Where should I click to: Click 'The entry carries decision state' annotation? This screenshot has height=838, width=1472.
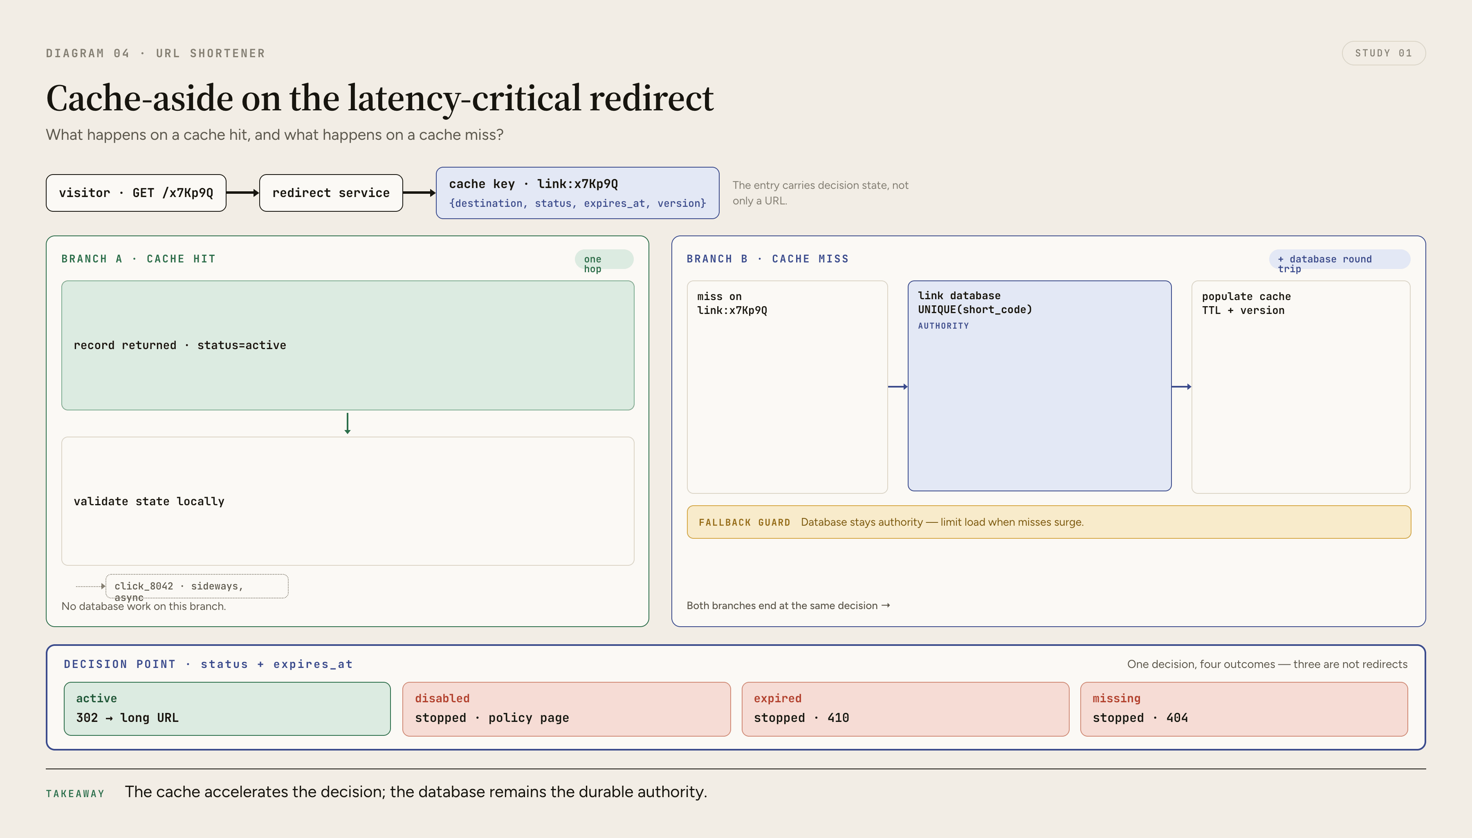pos(820,193)
